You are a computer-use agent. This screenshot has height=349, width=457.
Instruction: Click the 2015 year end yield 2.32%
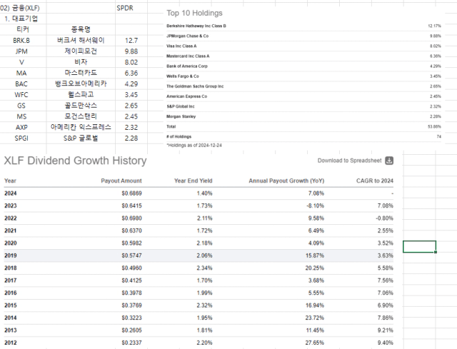[x=204, y=305]
